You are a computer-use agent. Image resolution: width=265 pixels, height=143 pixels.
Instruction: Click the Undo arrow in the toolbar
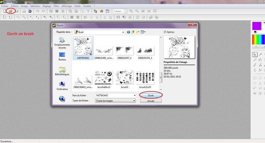point(37,11)
